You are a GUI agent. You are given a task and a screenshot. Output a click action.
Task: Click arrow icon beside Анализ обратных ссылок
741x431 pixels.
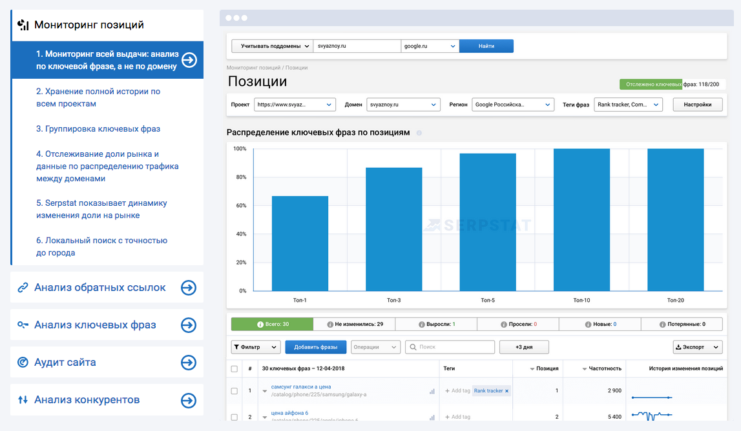188,288
